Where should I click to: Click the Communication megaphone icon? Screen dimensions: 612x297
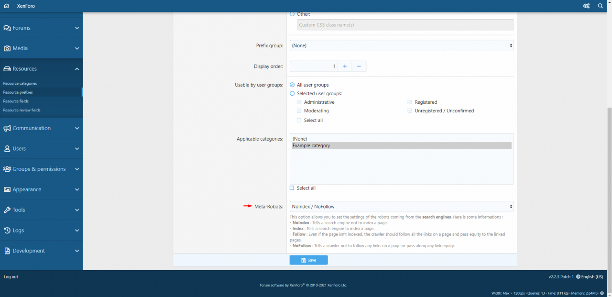coord(7,128)
